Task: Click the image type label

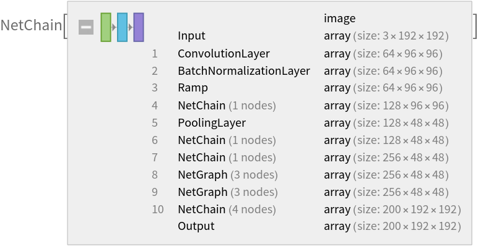Action: click(x=339, y=19)
